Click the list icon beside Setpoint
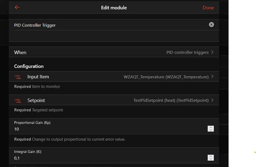The height and width of the screenshot is (167, 256). point(18,101)
